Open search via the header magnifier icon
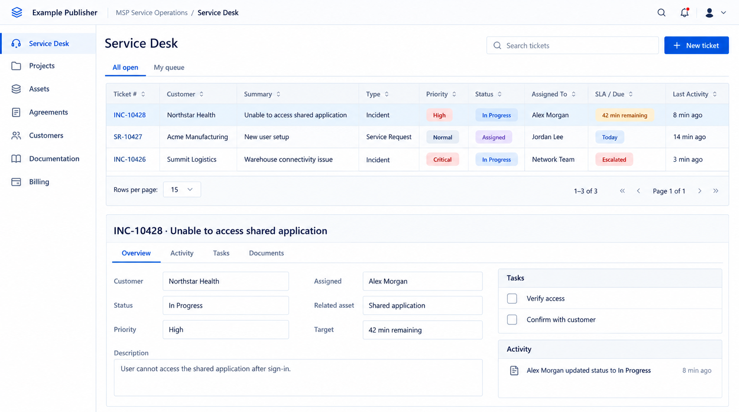Image resolution: width=739 pixels, height=412 pixels. pyautogui.click(x=661, y=13)
